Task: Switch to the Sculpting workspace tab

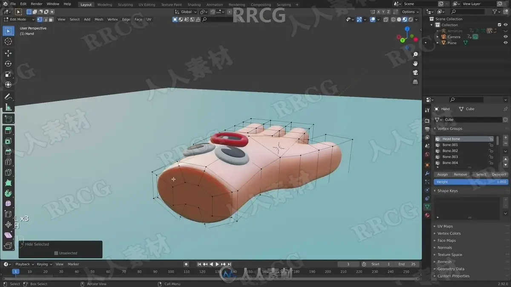Action: (x=125, y=5)
